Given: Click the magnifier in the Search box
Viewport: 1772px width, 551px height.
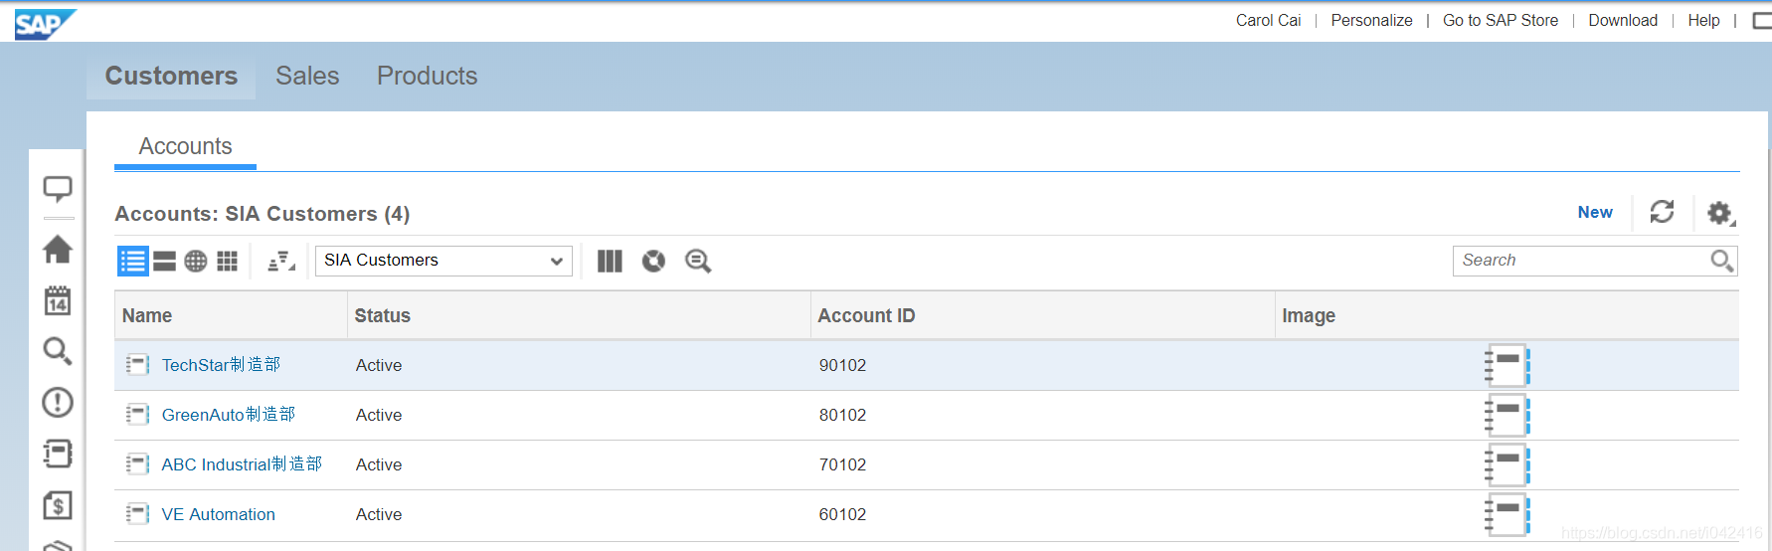Looking at the screenshot, I should point(1721,261).
